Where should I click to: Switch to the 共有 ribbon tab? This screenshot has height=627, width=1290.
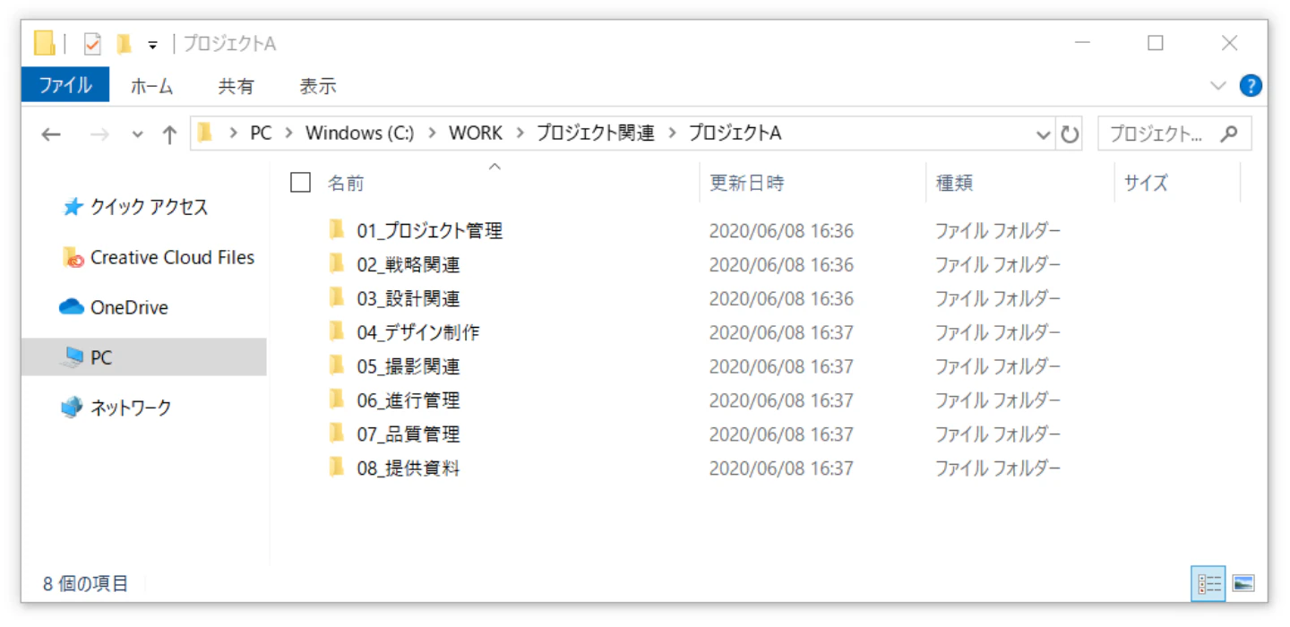(x=236, y=86)
